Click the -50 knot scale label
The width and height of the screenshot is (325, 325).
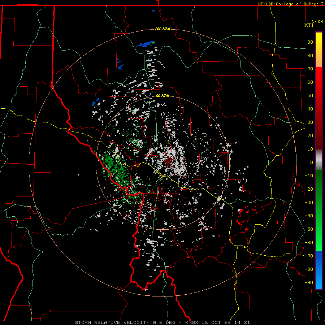(309, 229)
